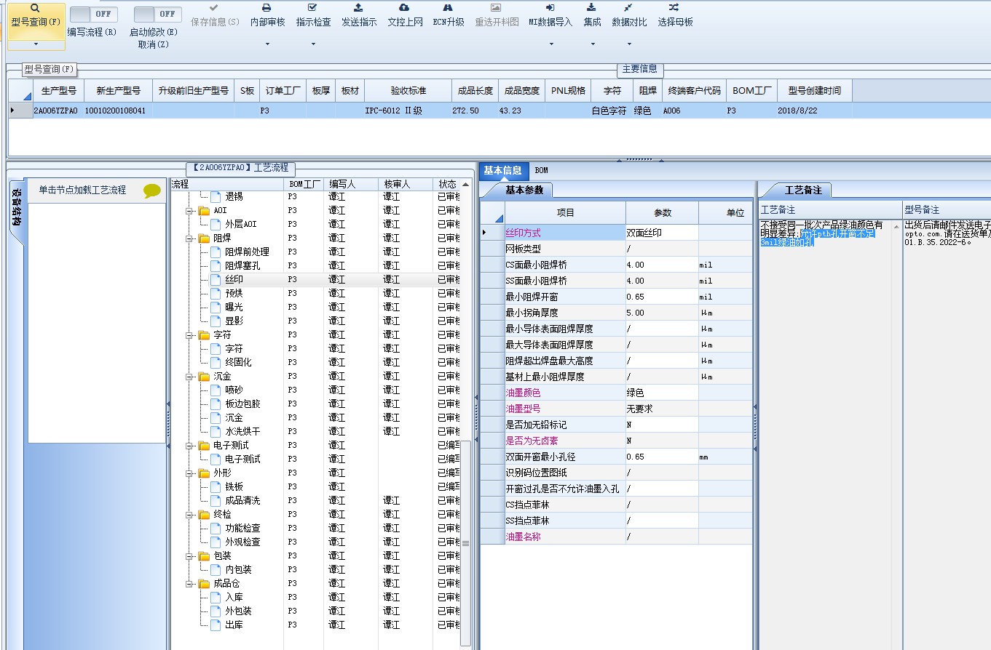Select the 阻焊前处理 process node
This screenshot has width=991, height=650.
[x=247, y=252]
